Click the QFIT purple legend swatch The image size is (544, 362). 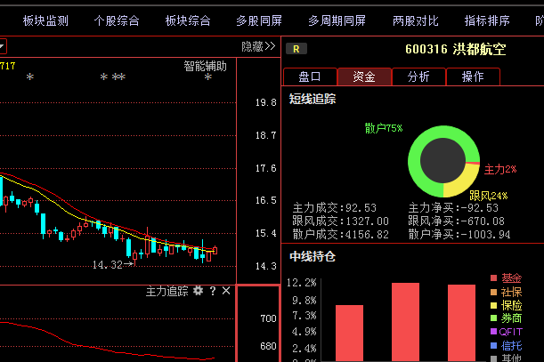[493, 332]
